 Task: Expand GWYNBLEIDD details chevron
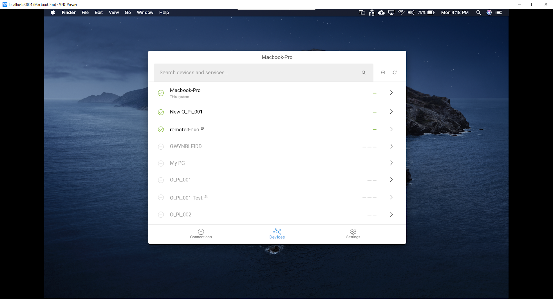pyautogui.click(x=391, y=146)
